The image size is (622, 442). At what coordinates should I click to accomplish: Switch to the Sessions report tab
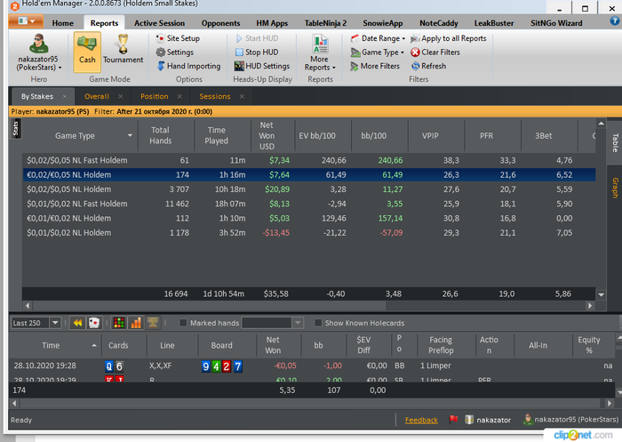click(x=215, y=97)
